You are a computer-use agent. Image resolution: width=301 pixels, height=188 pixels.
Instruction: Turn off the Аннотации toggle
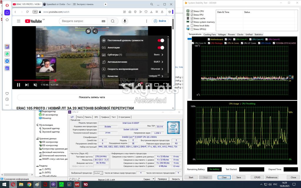(x=161, y=48)
